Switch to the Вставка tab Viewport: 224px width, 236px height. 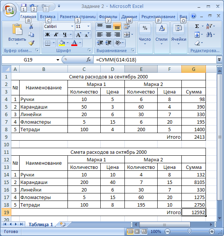coord(48,17)
